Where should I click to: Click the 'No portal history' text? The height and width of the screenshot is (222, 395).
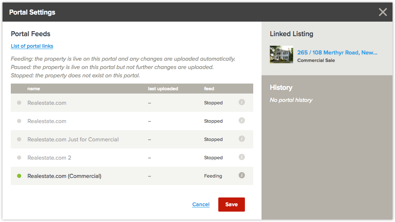click(291, 100)
